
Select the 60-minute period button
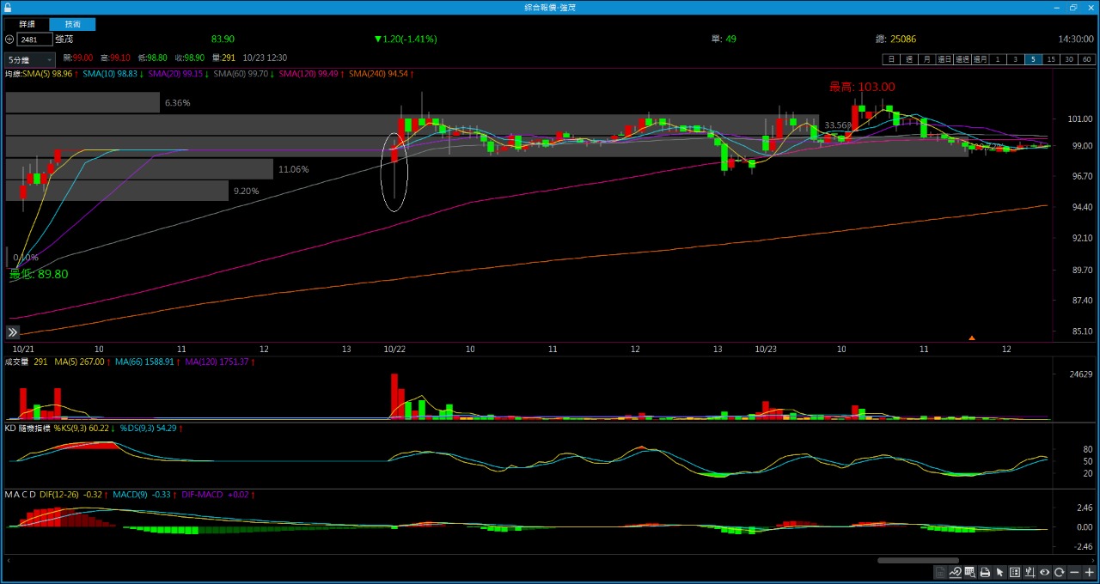[x=1087, y=59]
